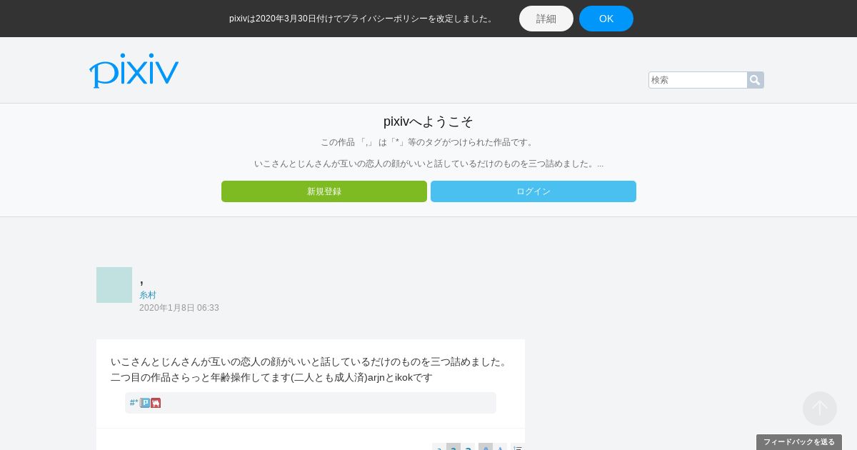
Task: Dismiss privacy notice with OK
Action: tap(606, 19)
